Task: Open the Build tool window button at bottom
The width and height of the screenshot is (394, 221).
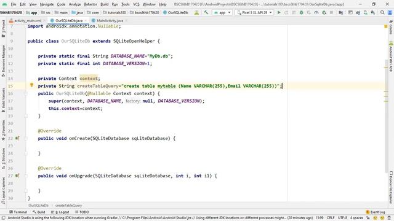Action: [39, 212]
